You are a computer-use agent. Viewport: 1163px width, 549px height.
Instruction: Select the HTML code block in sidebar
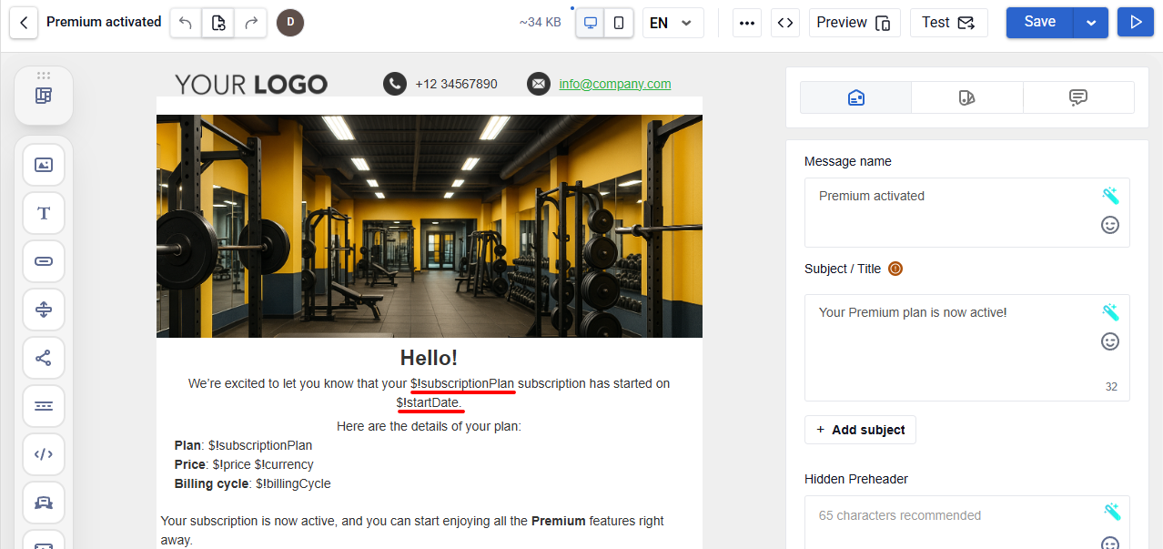coord(44,454)
